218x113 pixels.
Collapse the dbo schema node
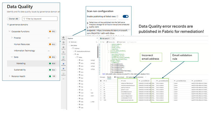tap(74, 54)
